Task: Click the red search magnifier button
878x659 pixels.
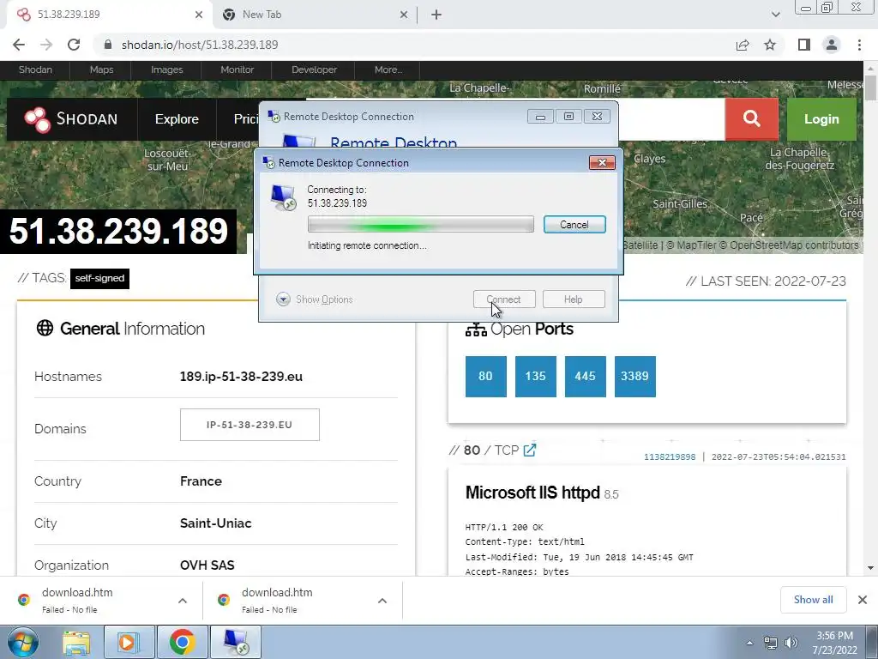Action: point(751,118)
